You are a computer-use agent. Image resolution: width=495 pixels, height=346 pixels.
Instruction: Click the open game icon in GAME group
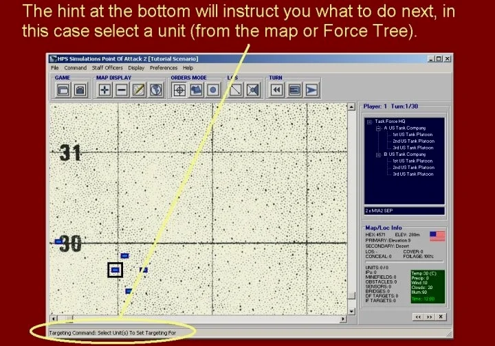pyautogui.click(x=63, y=90)
